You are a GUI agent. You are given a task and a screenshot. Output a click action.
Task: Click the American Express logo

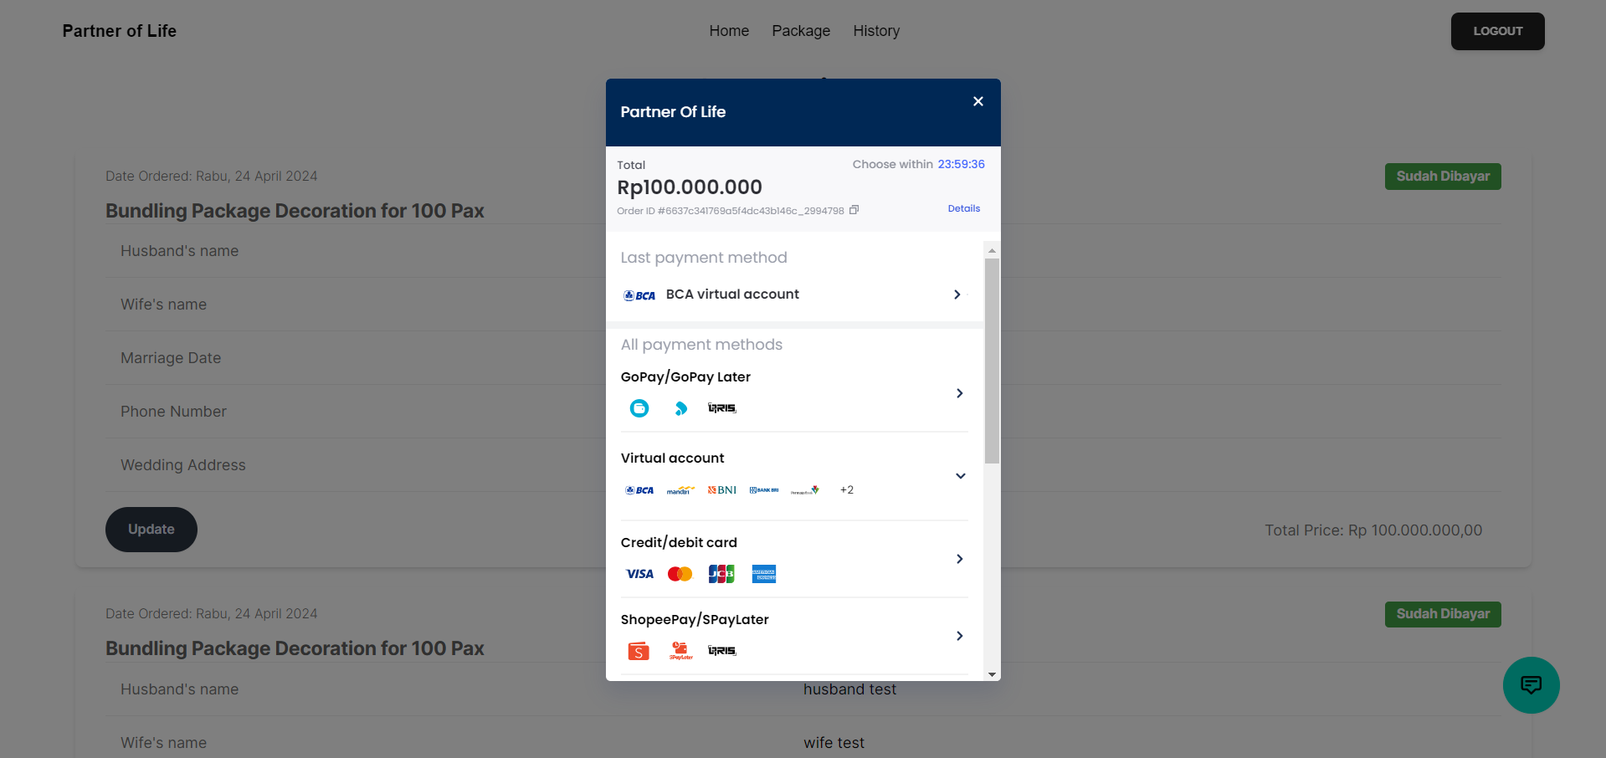pos(763,574)
